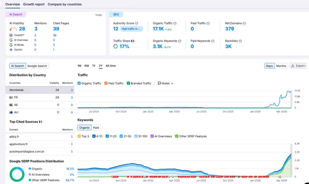Click the FR flag in the country list
The width and height of the screenshot is (309, 184).
(x=11, y=97)
